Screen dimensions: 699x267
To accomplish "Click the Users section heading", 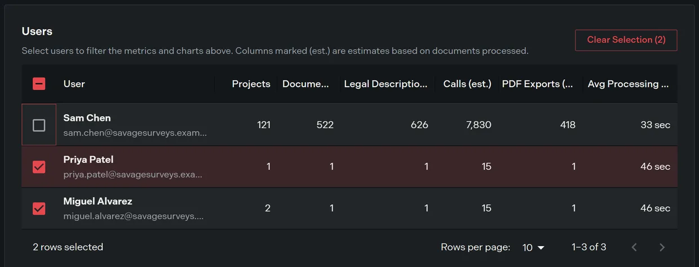I will coord(37,31).
